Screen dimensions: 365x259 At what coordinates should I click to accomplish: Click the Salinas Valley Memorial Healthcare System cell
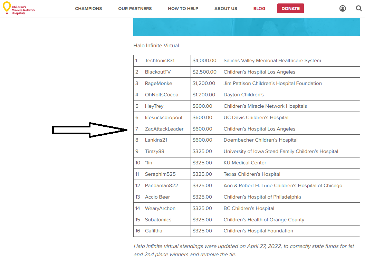tap(291, 61)
